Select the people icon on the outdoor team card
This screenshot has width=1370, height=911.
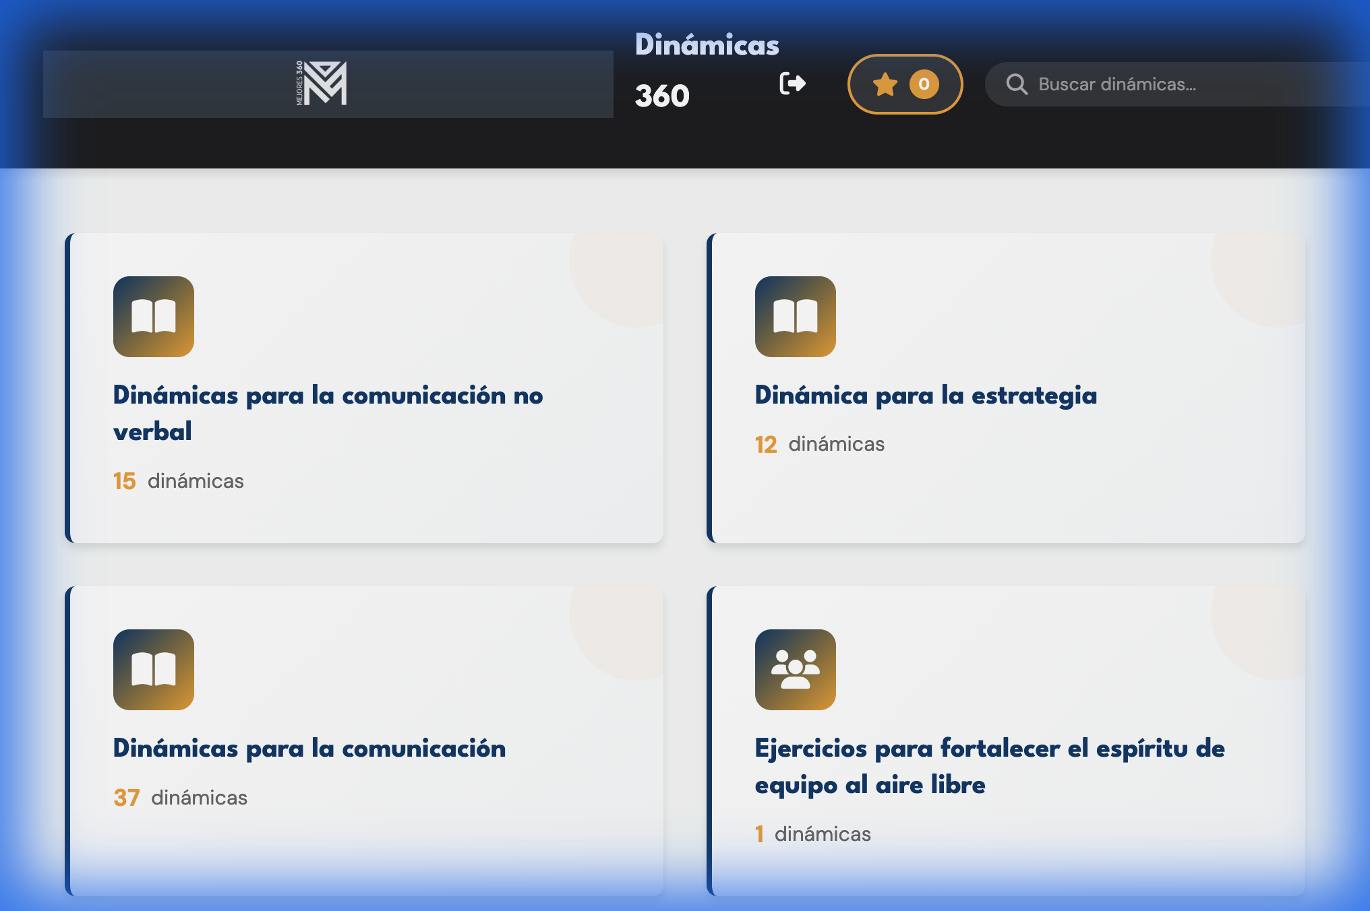[796, 671]
